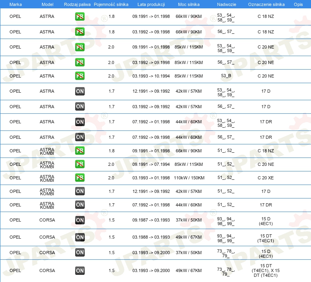
Task: Click the petrol icon in the 53_B body row
Action: pos(80,76)
